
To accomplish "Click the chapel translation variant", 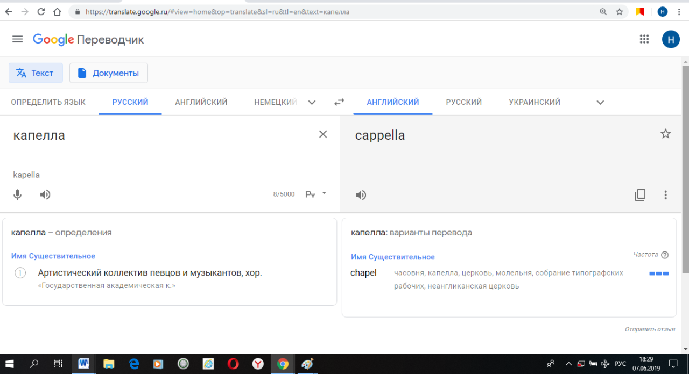I will pos(363,273).
